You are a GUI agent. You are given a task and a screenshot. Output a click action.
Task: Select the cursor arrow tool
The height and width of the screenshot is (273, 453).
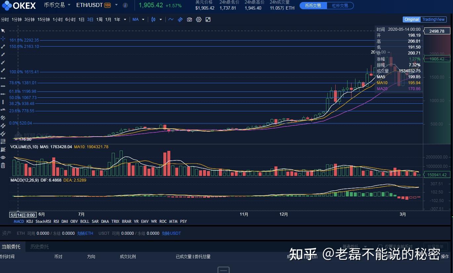coord(3,31)
